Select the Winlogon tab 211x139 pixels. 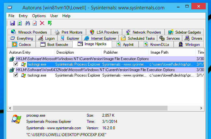coord(189,44)
